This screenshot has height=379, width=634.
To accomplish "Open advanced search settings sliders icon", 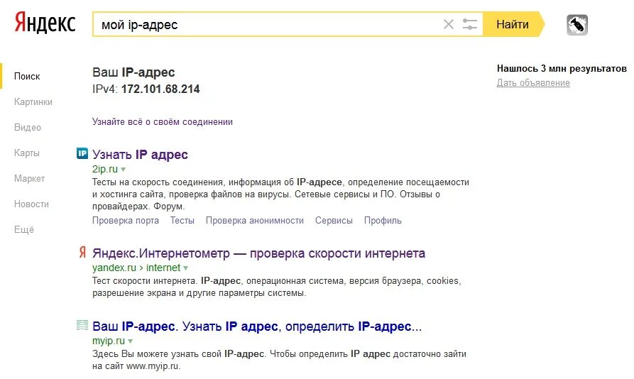I will (x=470, y=24).
